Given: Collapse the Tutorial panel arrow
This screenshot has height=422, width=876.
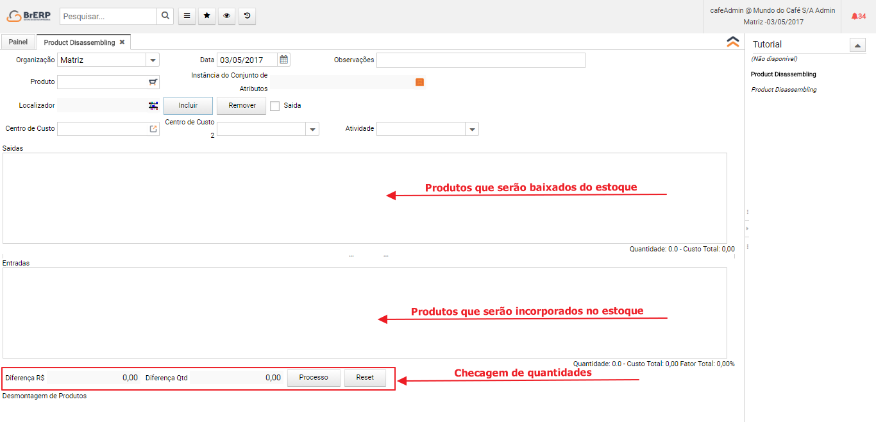Looking at the screenshot, I should click(857, 45).
